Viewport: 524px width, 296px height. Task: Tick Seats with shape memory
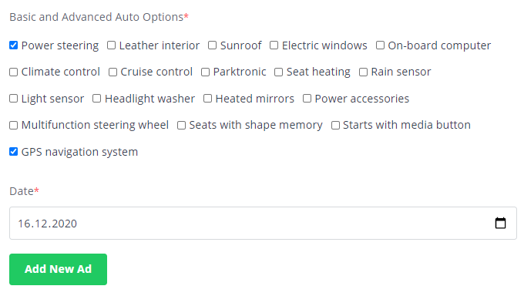click(181, 125)
